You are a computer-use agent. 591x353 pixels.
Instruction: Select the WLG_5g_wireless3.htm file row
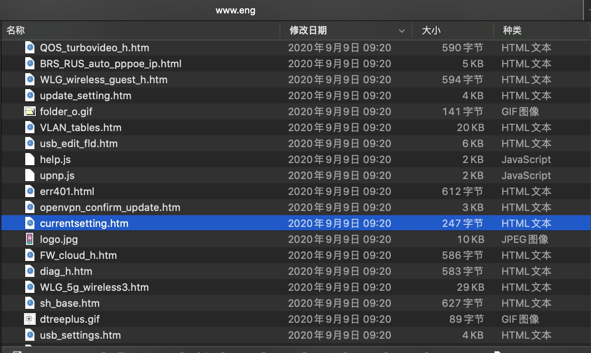94,287
